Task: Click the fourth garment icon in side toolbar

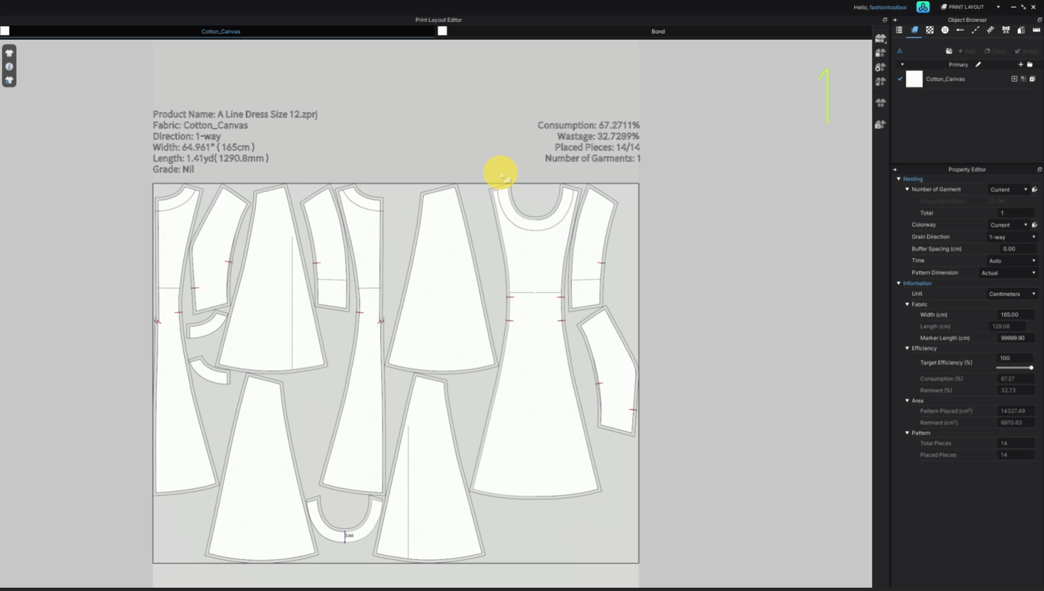Action: point(880,81)
